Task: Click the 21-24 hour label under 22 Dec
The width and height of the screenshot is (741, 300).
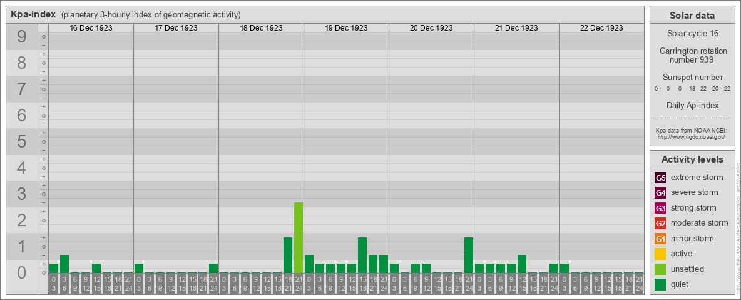Action: point(639,284)
